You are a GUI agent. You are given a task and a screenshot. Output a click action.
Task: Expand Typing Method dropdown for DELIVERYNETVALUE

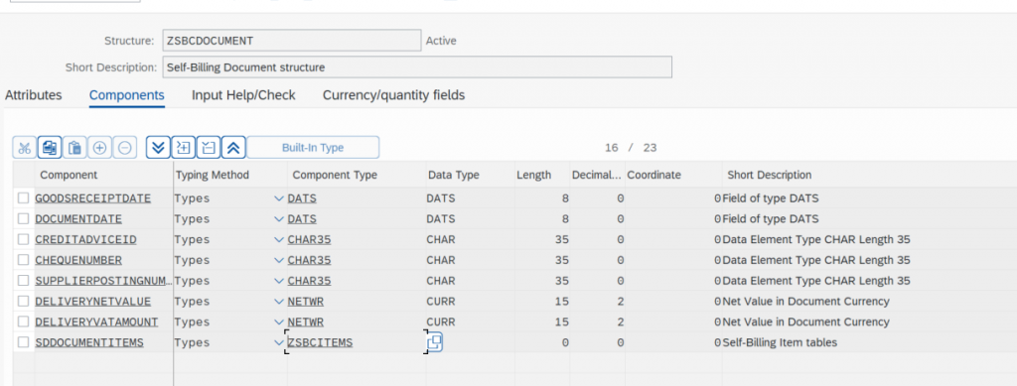click(x=279, y=301)
